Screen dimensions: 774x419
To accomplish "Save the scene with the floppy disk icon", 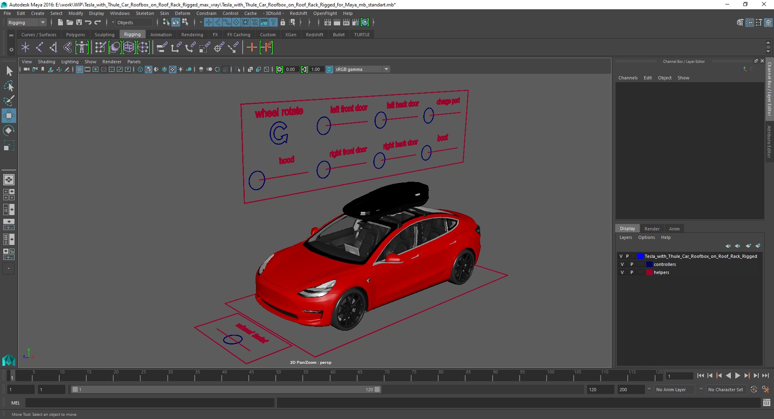I will coord(79,23).
